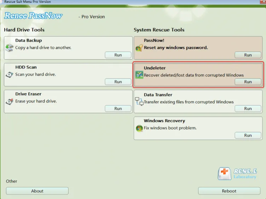Click 'Scan your hard drive.' description

tap(35, 75)
